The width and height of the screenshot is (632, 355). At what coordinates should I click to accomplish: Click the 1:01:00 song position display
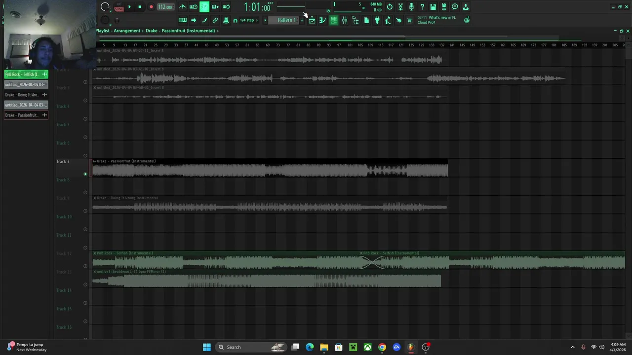[257, 7]
